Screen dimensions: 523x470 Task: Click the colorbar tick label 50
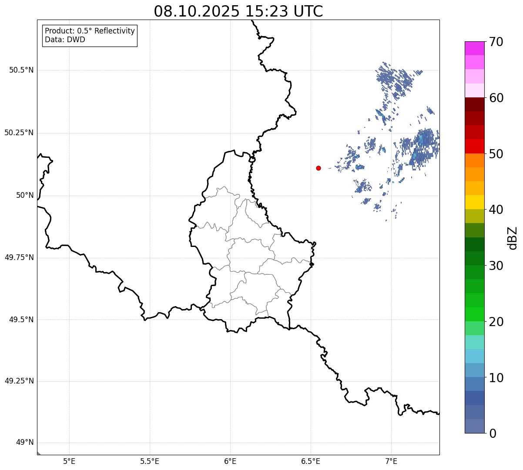pos(496,154)
